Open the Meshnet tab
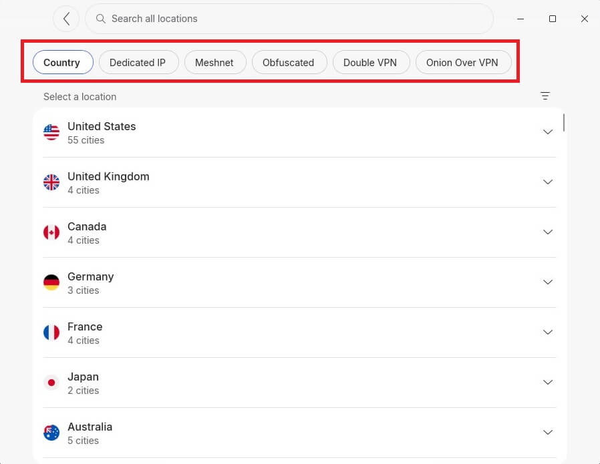 pyautogui.click(x=215, y=62)
